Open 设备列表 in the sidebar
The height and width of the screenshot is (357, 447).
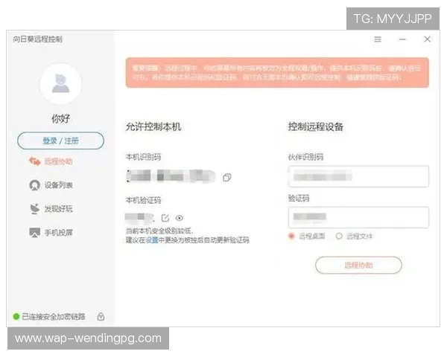(51, 185)
